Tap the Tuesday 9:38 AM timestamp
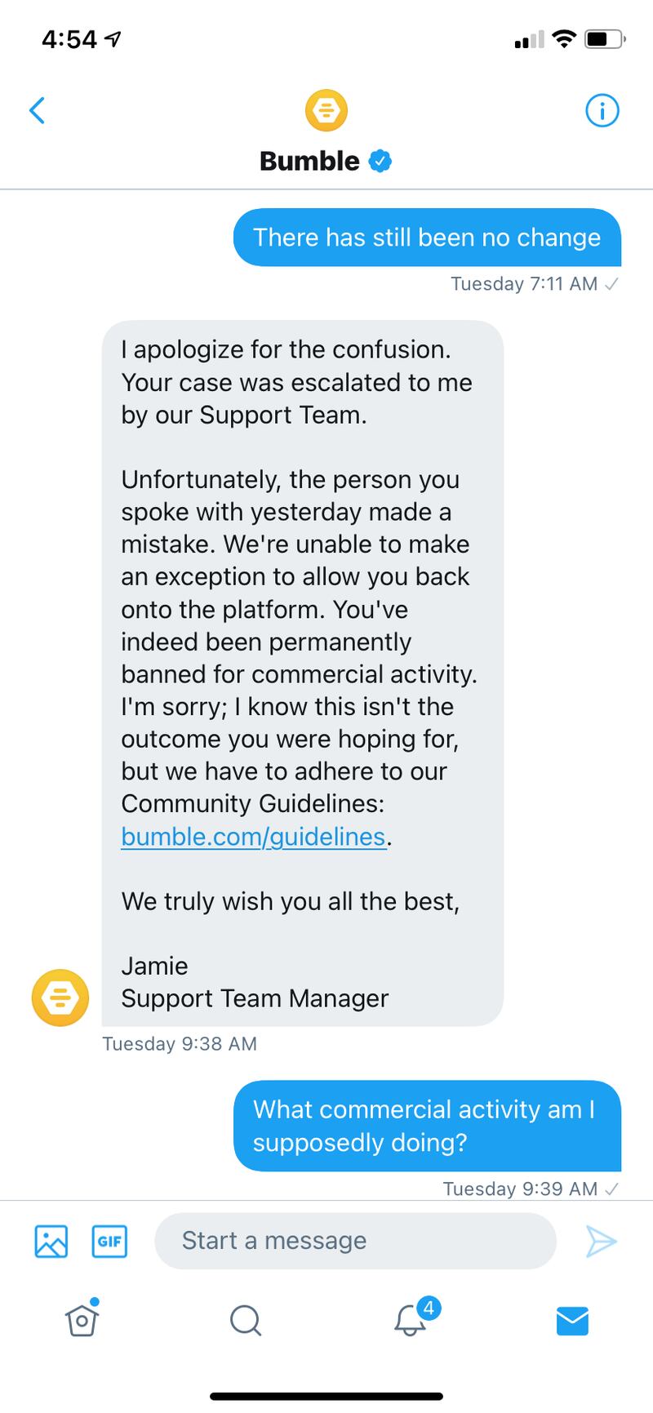Screen dimensions: 653x1413 [180, 1043]
